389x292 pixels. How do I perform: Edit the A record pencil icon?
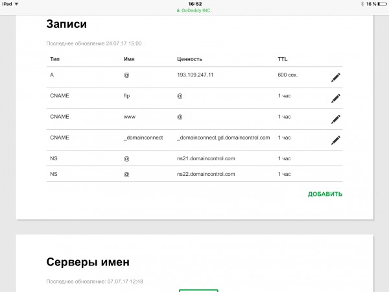336,77
